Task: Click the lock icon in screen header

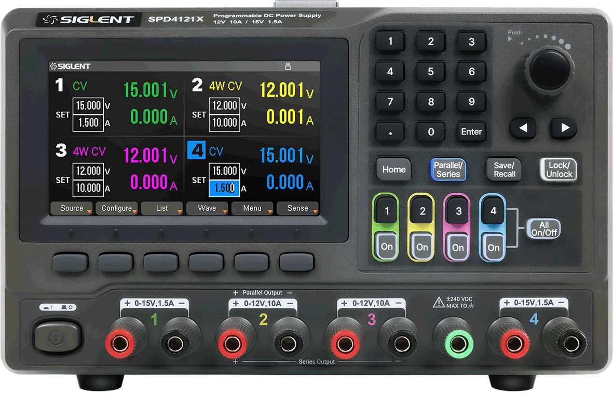Action: [x=288, y=66]
